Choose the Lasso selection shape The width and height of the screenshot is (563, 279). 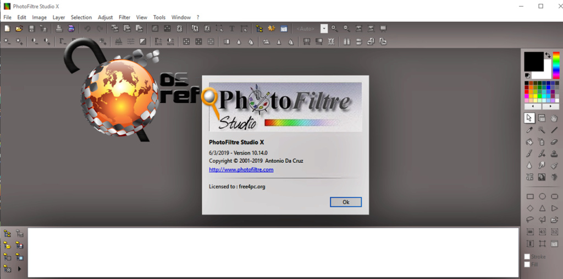pyautogui.click(x=530, y=220)
